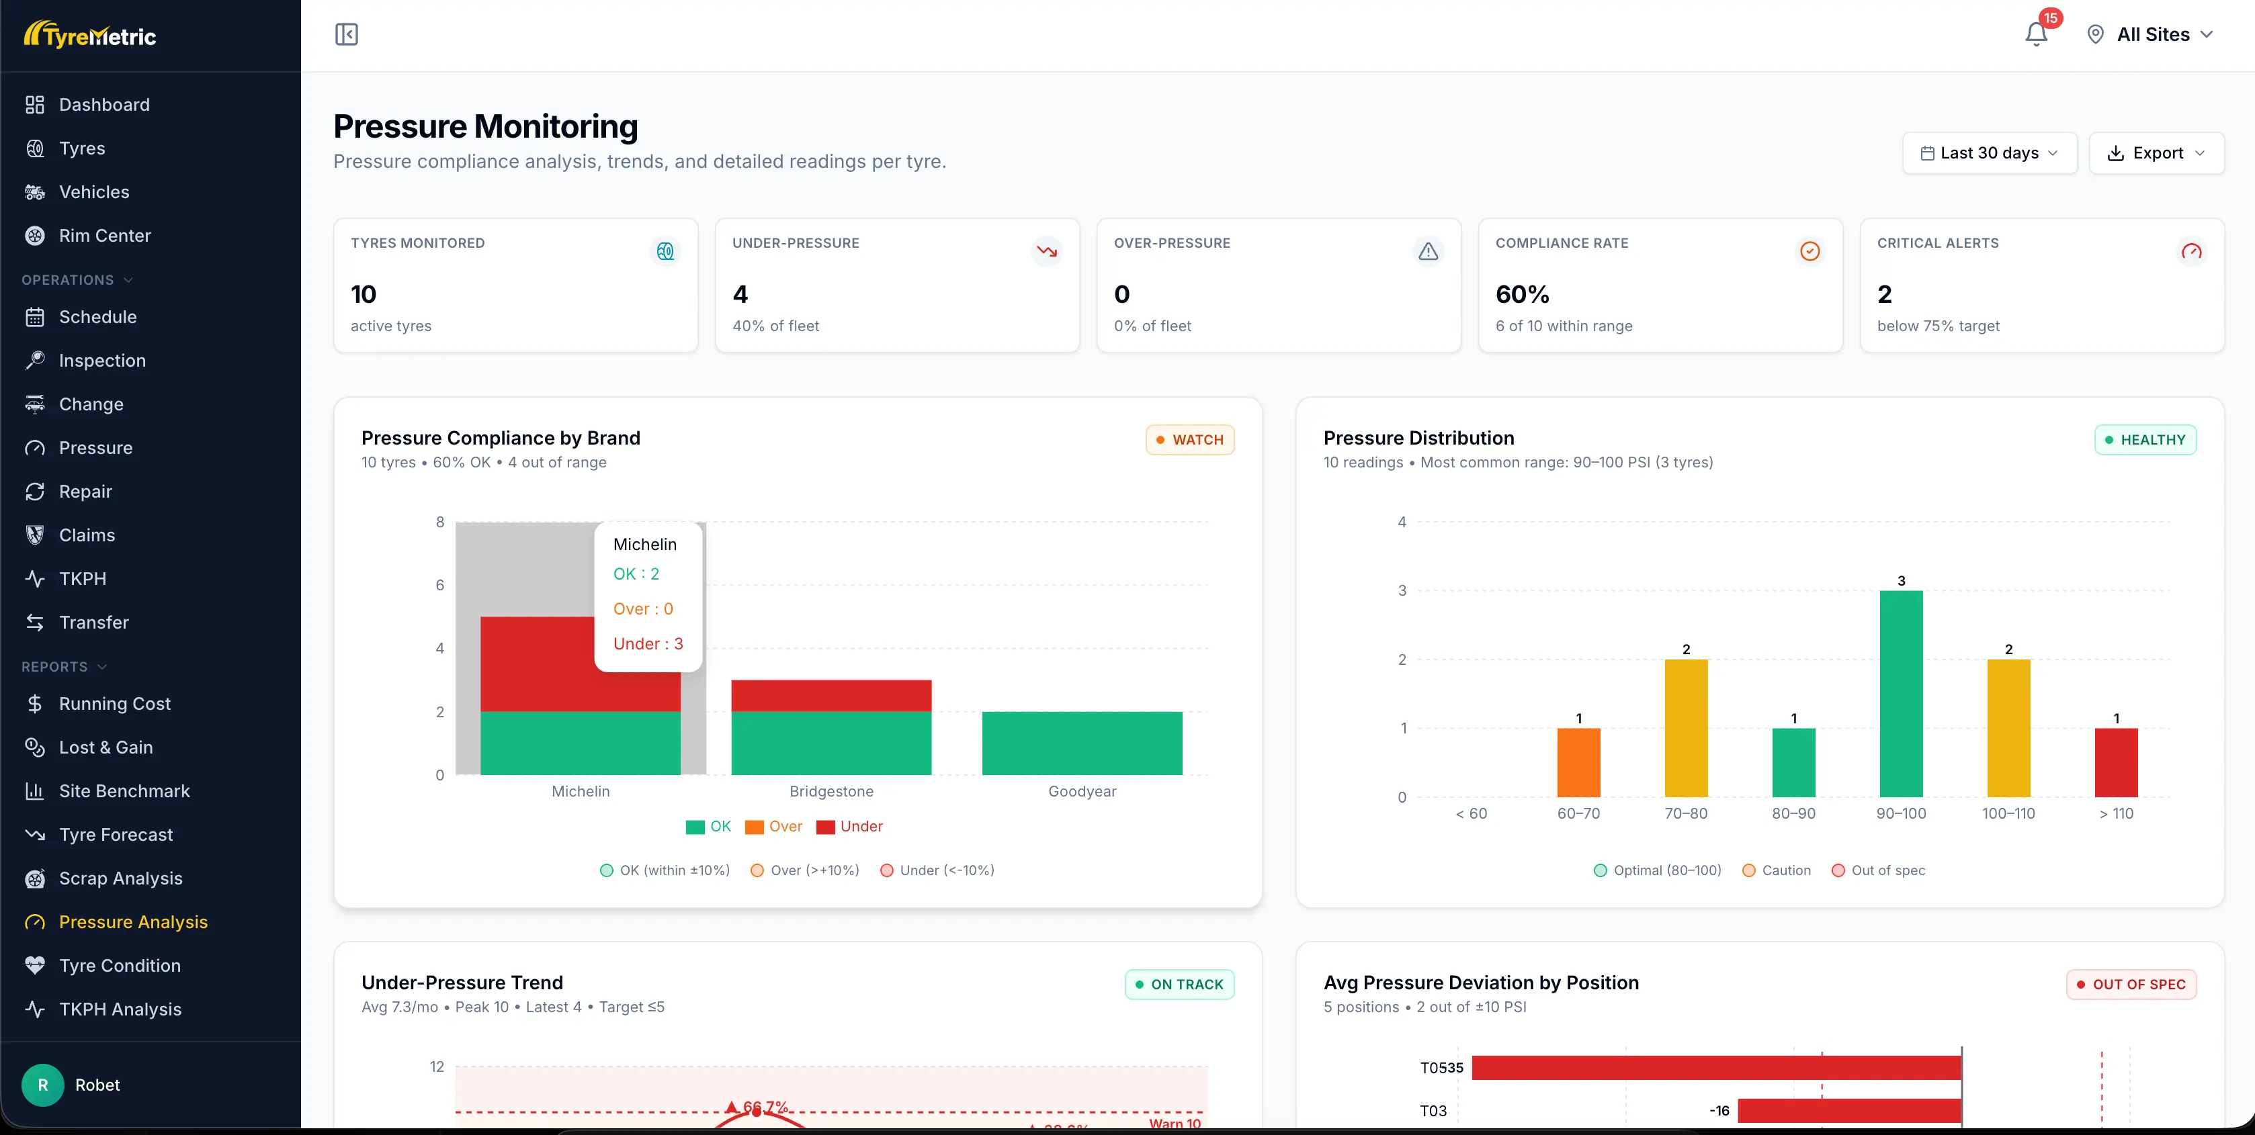Image resolution: width=2255 pixels, height=1135 pixels.
Task: Toggle the Under series in brand legend
Action: (x=849, y=827)
